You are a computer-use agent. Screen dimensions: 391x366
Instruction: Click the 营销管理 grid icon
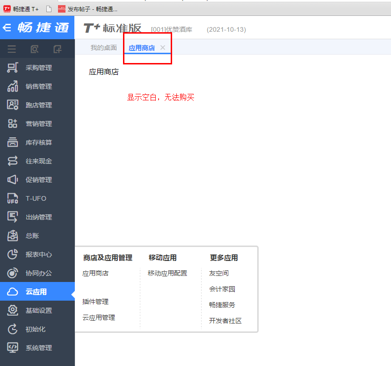pyautogui.click(x=13, y=124)
